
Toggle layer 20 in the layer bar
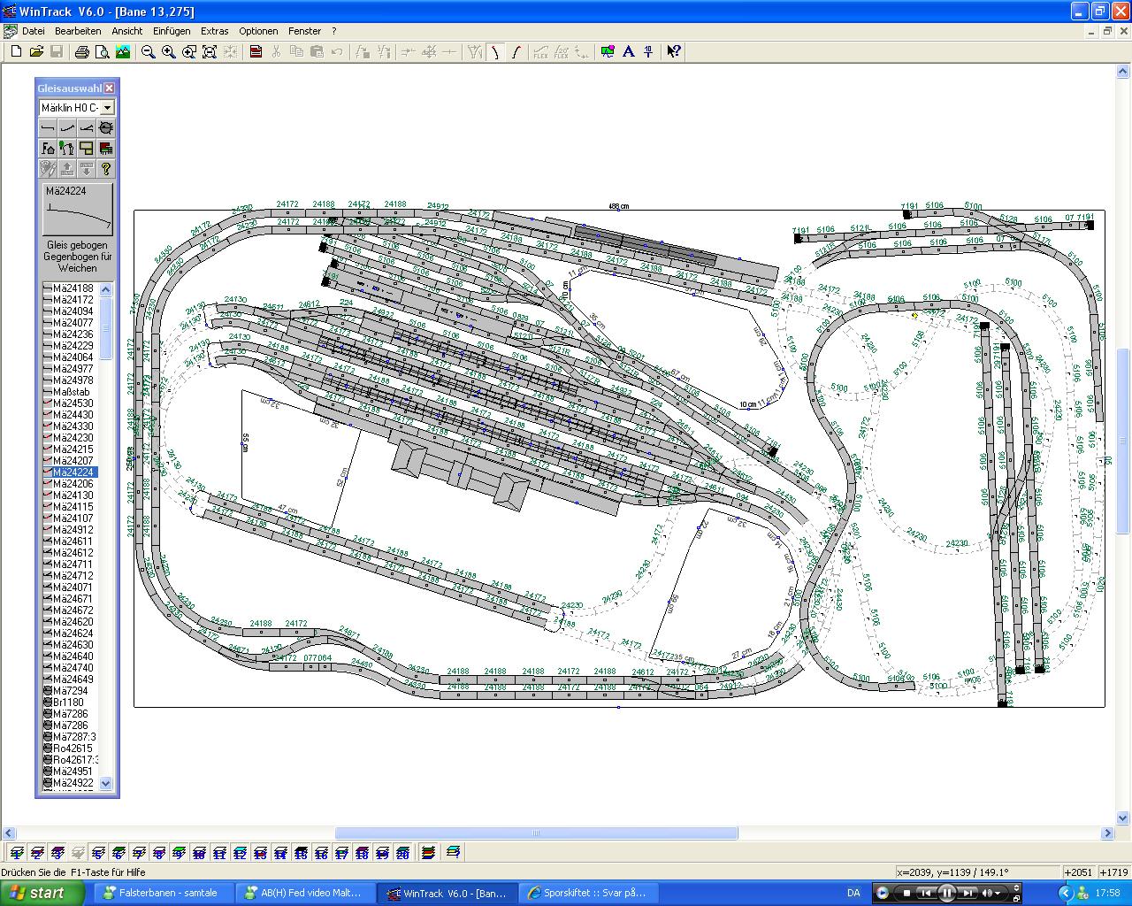tap(403, 853)
